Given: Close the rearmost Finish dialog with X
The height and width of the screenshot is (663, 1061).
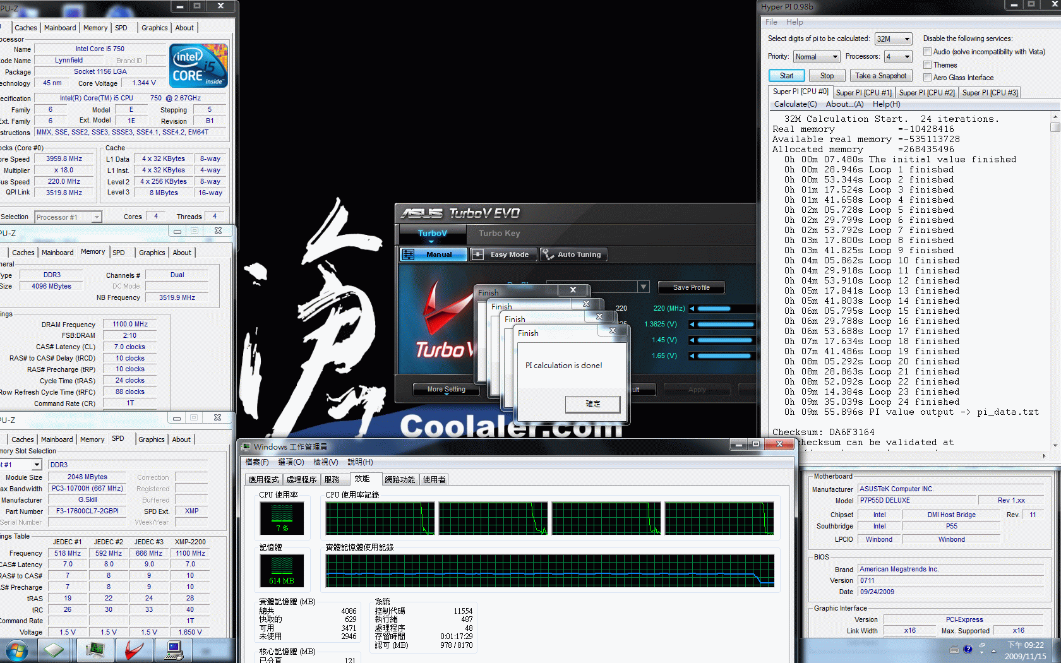Looking at the screenshot, I should pyautogui.click(x=573, y=290).
